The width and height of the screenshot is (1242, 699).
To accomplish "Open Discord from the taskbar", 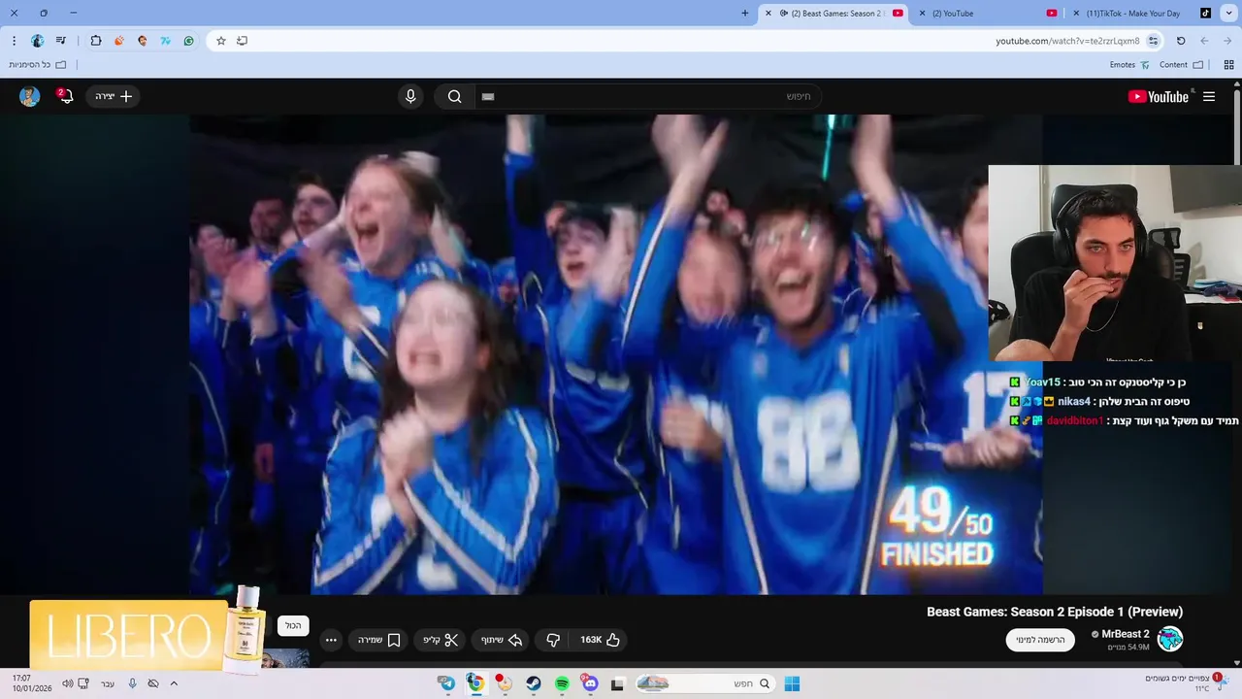I will click(590, 683).
